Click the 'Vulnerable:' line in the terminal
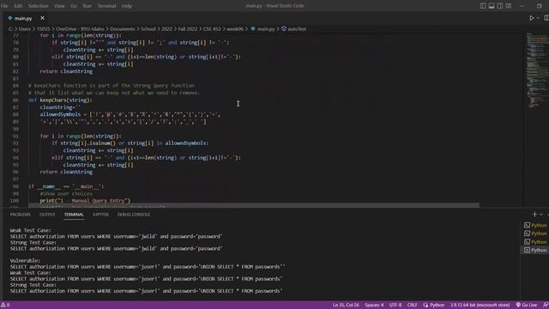549x309 pixels. tap(25, 261)
